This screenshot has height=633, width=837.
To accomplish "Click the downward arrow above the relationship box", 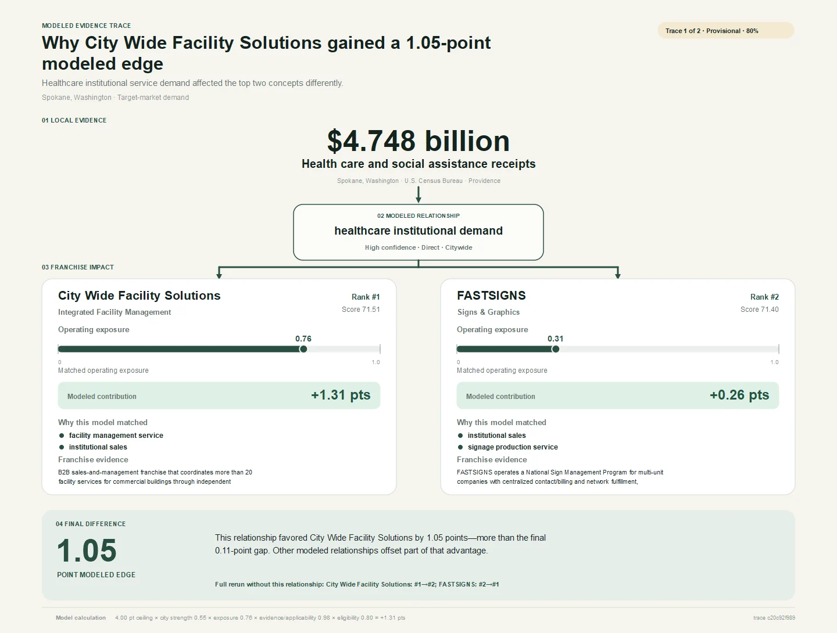I will click(x=419, y=195).
